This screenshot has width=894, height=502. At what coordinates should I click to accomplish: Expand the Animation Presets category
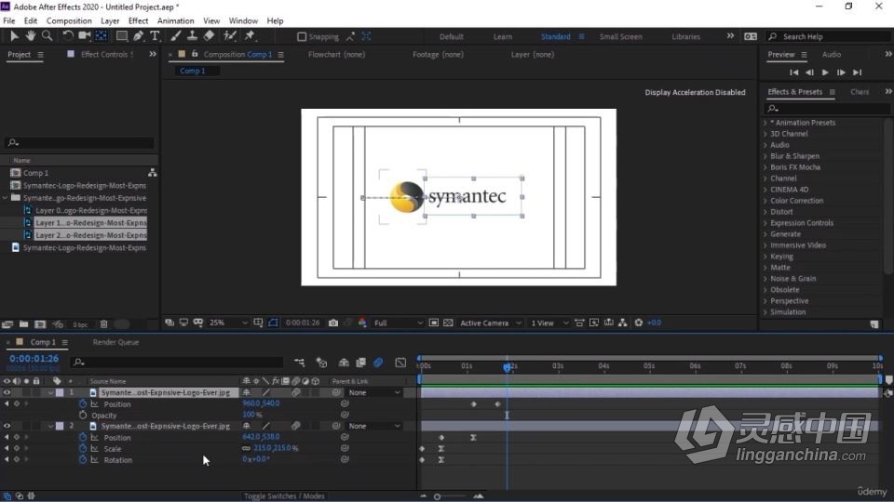pos(765,123)
